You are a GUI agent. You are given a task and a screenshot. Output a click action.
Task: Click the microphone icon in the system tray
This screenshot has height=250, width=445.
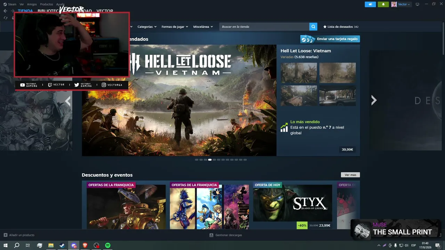tap(396, 245)
